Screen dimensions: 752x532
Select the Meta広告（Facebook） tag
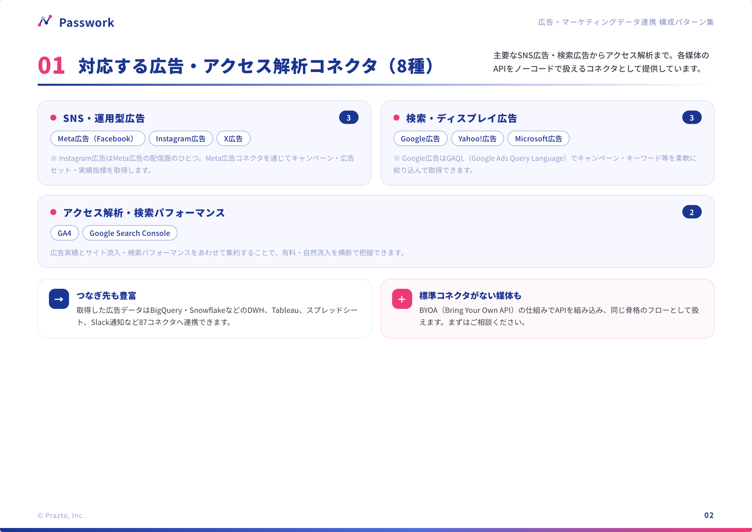click(x=98, y=139)
